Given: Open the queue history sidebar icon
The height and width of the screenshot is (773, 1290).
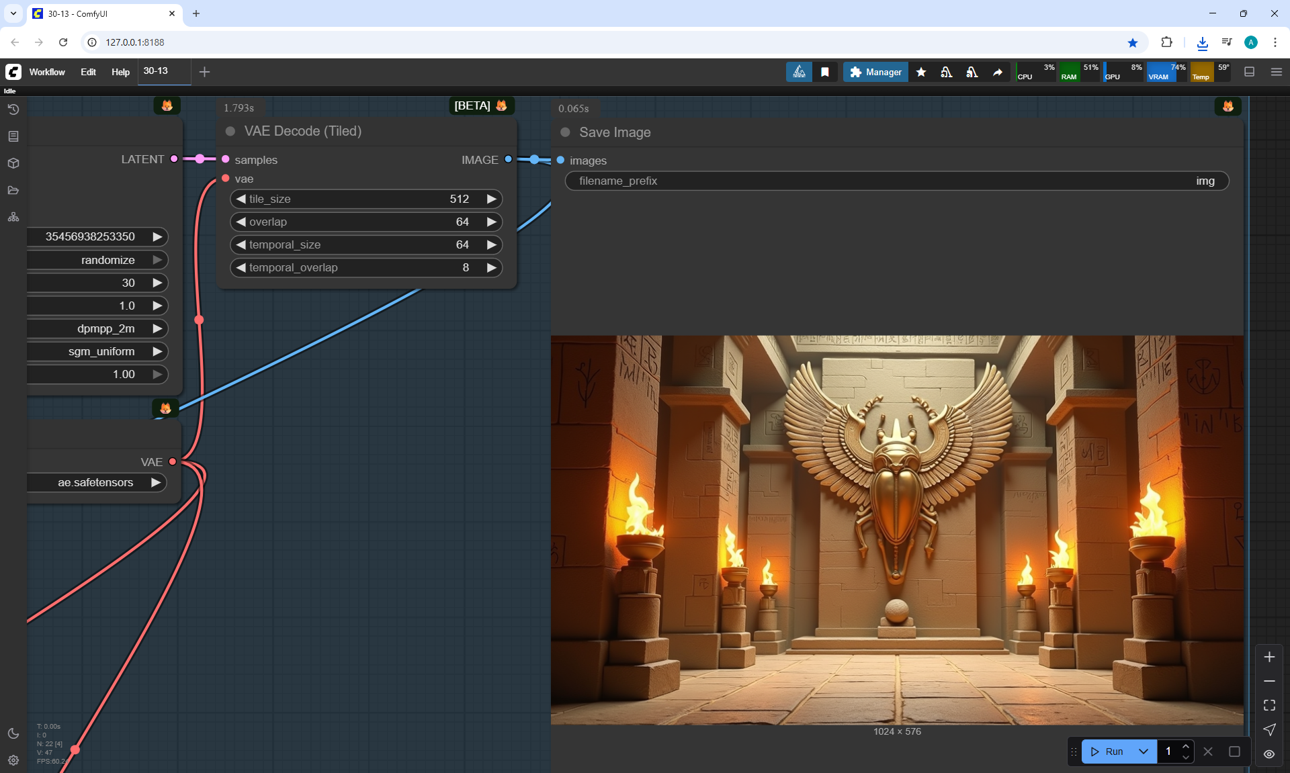Looking at the screenshot, I should [x=13, y=109].
